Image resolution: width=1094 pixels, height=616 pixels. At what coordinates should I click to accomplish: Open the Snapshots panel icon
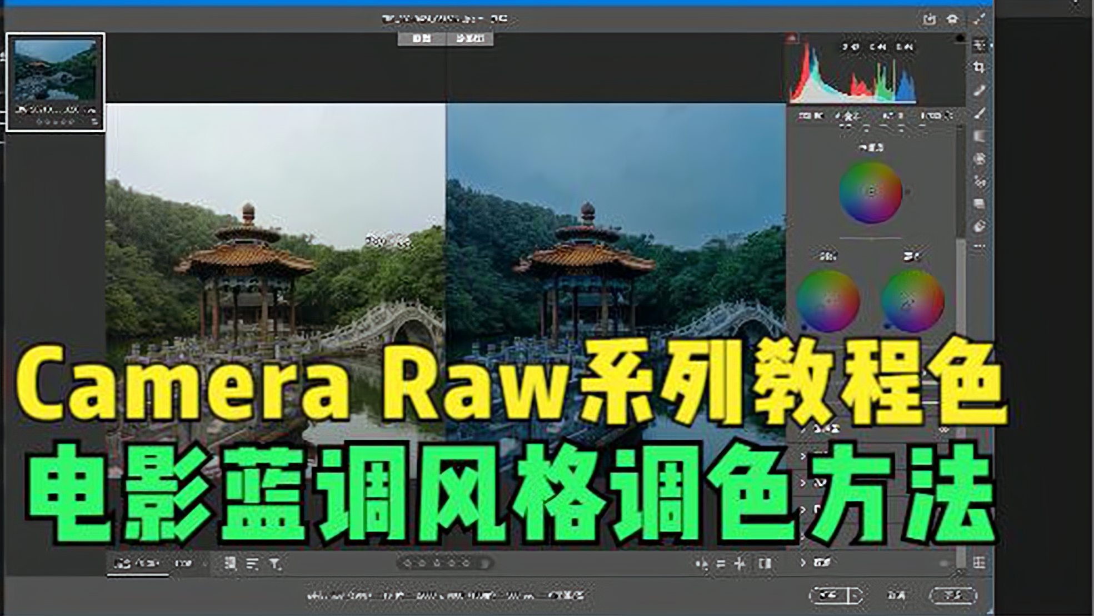point(980,204)
